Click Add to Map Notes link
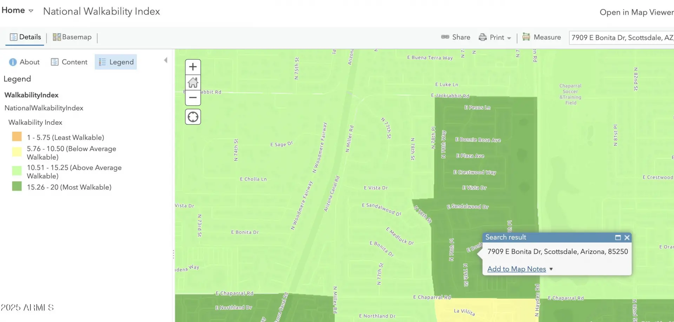This screenshot has width=674, height=322. 516,269
